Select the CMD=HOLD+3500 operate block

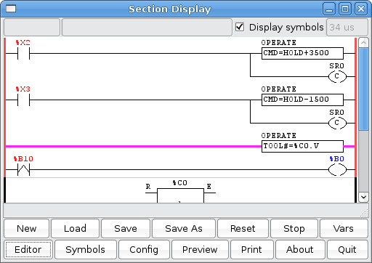(302, 53)
